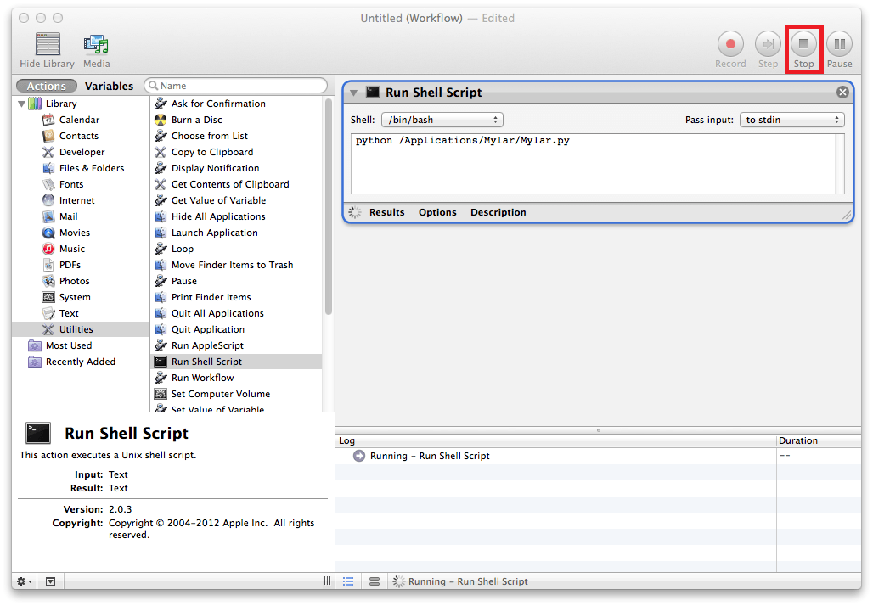Show the Results section of action
This screenshot has height=606, width=873.
[386, 212]
